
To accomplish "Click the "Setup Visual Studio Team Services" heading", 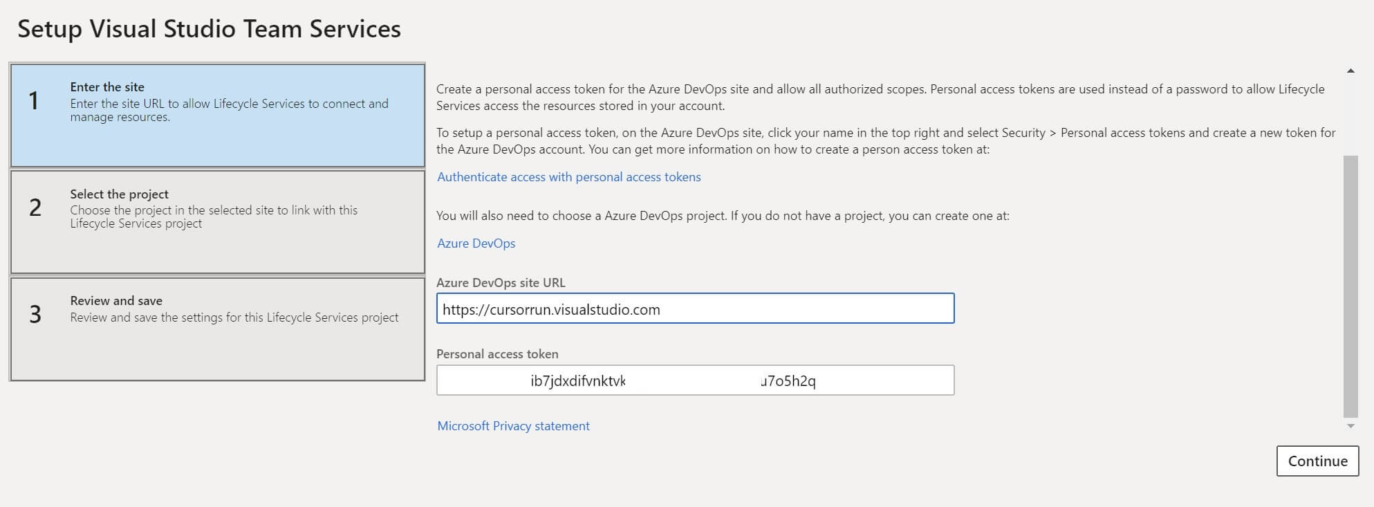I will [x=209, y=29].
